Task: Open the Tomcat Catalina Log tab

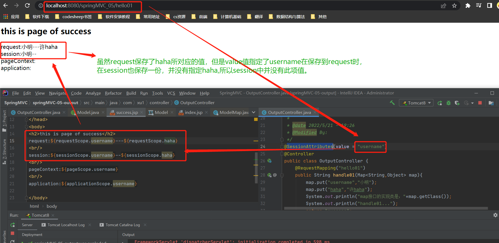Action: pos(123,225)
